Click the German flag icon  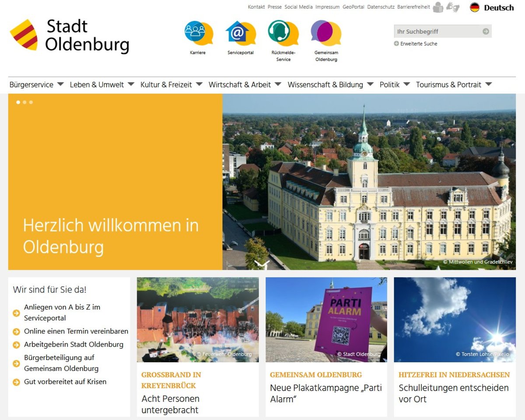[475, 7]
